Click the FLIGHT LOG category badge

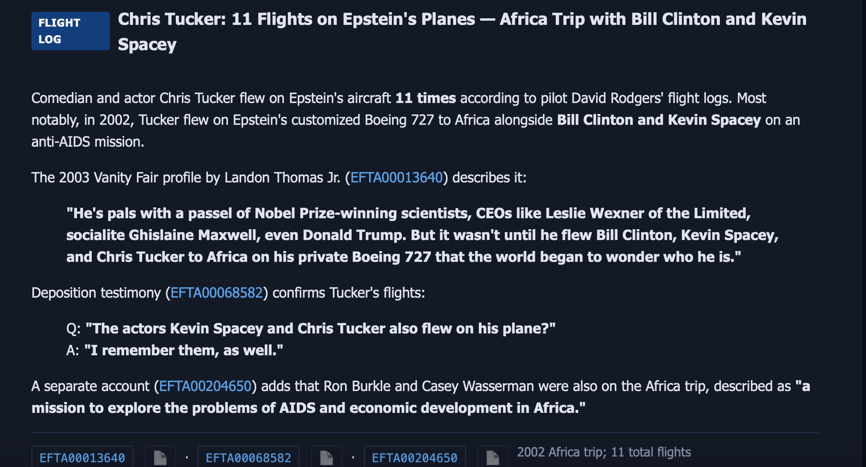point(70,31)
